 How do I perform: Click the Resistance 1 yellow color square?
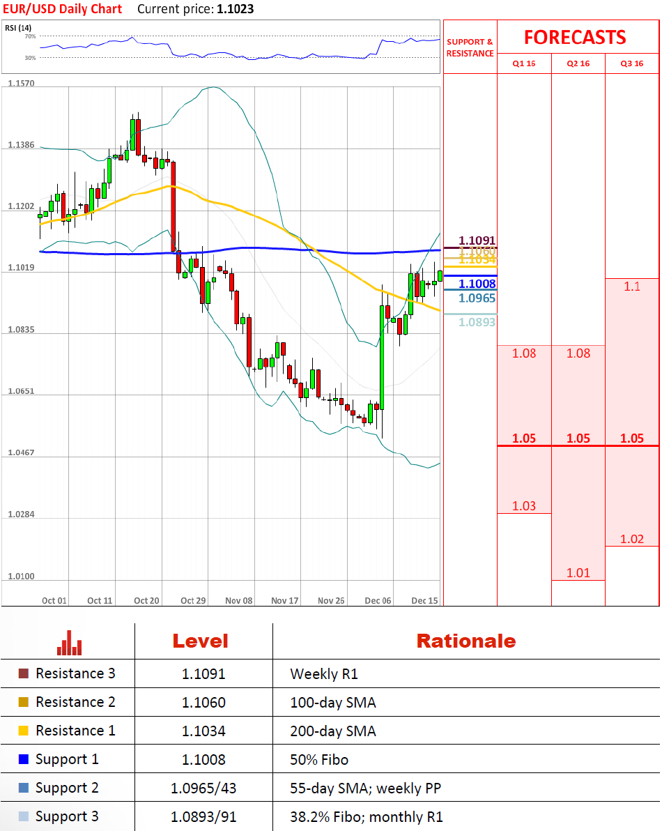(24, 731)
